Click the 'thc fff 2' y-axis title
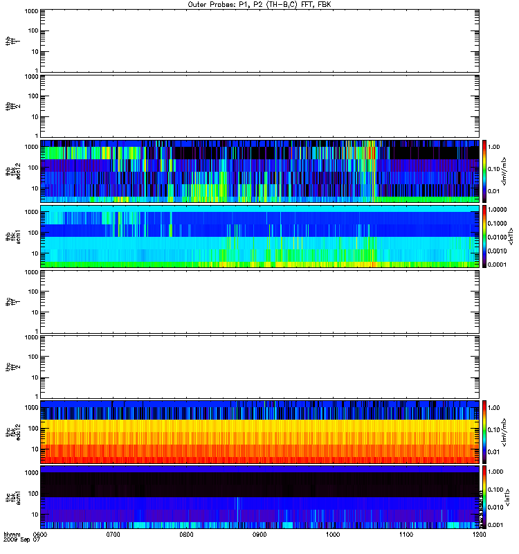The height and width of the screenshot is (554, 519). (12, 367)
